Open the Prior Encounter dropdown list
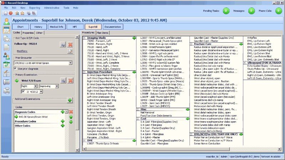This screenshot has width=285, height=160. point(71,63)
